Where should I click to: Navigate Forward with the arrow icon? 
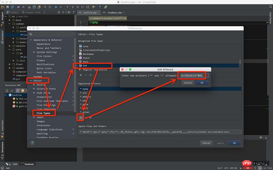(61, 7)
